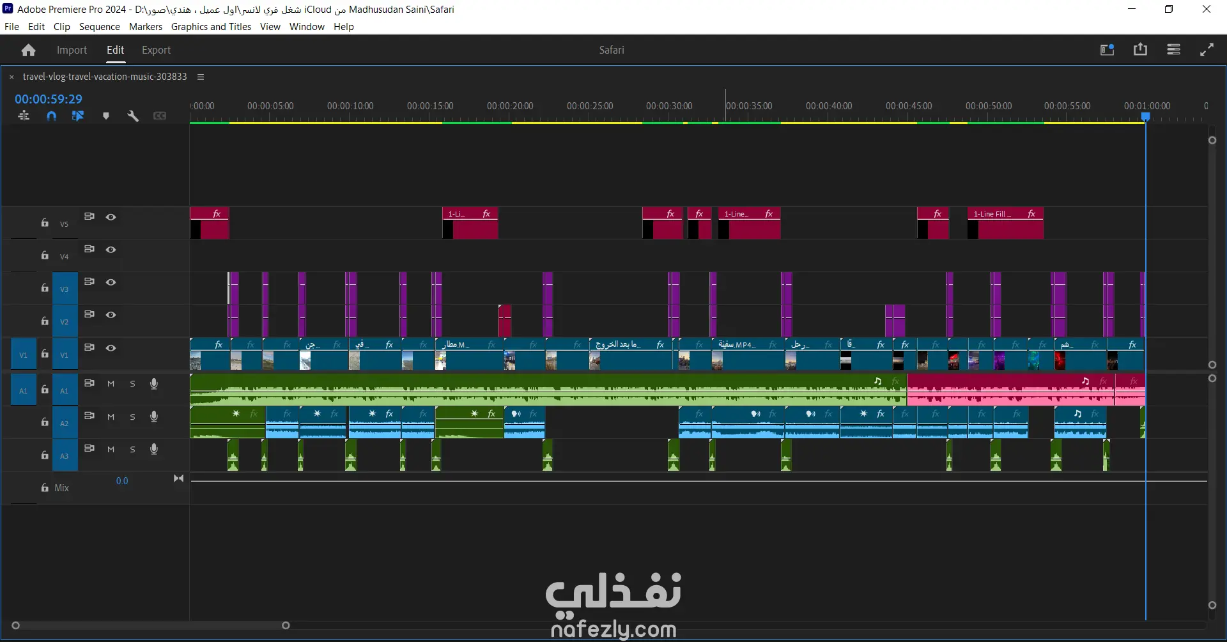Hide V5 track output with eye
The width and height of the screenshot is (1227, 642).
click(111, 217)
